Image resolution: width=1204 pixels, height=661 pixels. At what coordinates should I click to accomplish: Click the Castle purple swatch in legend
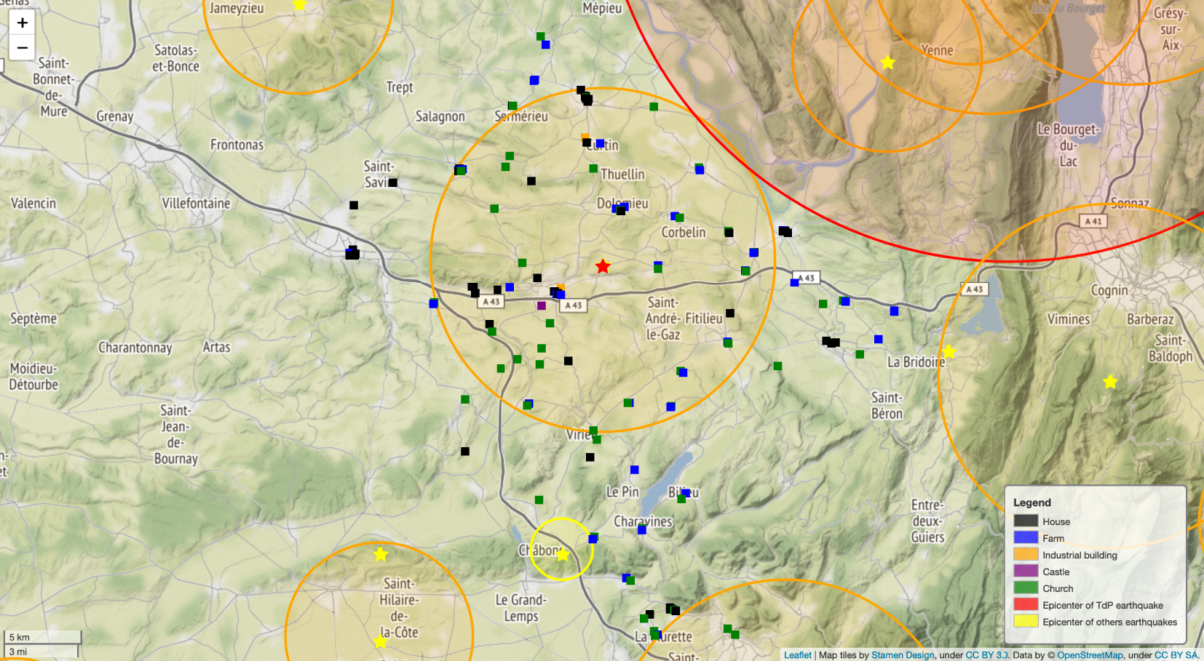(x=1026, y=572)
